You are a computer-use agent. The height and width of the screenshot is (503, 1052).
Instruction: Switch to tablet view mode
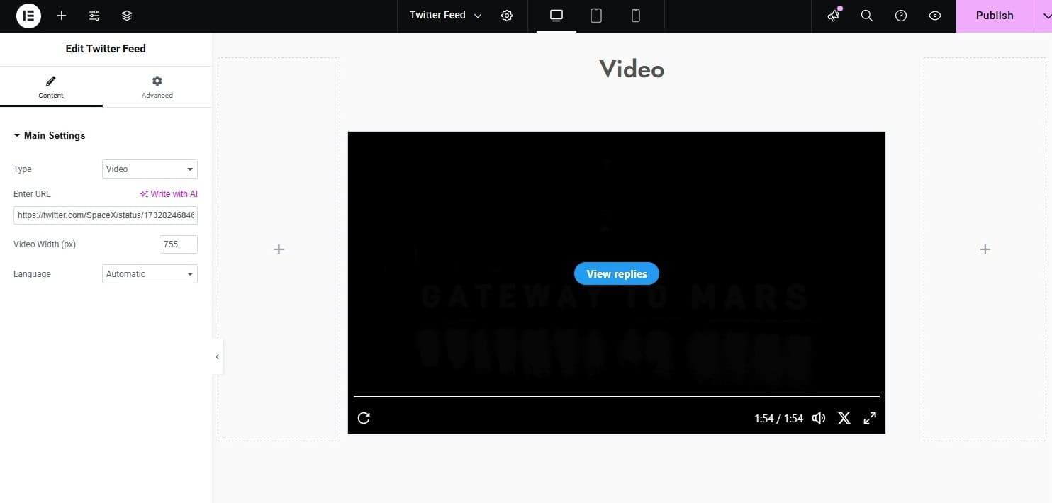click(596, 16)
